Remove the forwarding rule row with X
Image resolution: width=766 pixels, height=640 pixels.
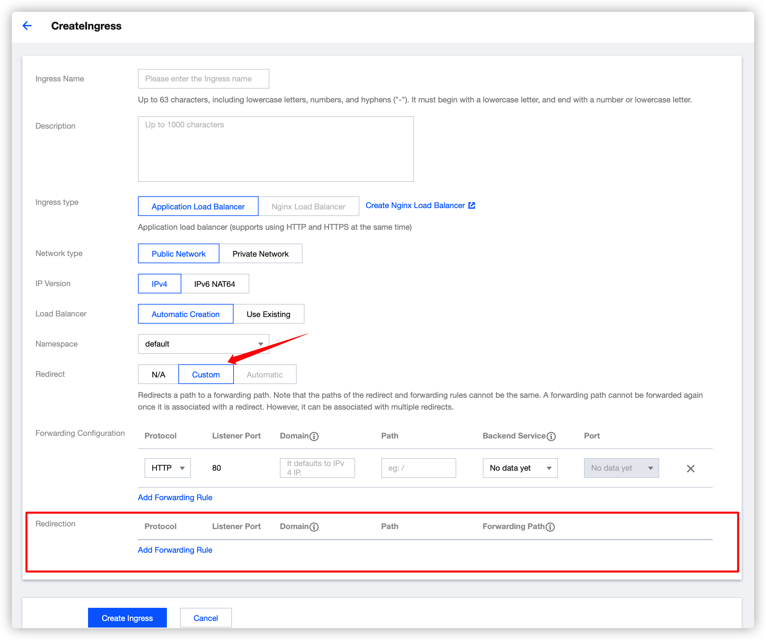[x=690, y=469]
